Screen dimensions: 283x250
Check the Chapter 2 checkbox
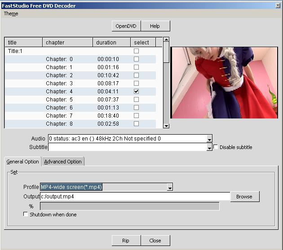(136, 75)
